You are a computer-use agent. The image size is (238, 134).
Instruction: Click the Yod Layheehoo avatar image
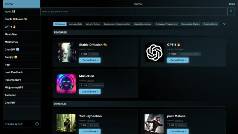66,123
